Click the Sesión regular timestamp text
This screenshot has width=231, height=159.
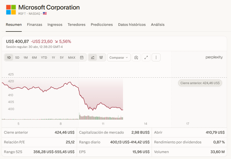coord(34,47)
